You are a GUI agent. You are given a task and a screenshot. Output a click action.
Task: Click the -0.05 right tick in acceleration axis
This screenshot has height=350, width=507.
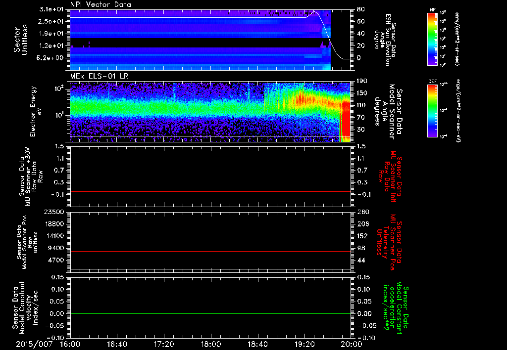pyautogui.click(x=366, y=326)
